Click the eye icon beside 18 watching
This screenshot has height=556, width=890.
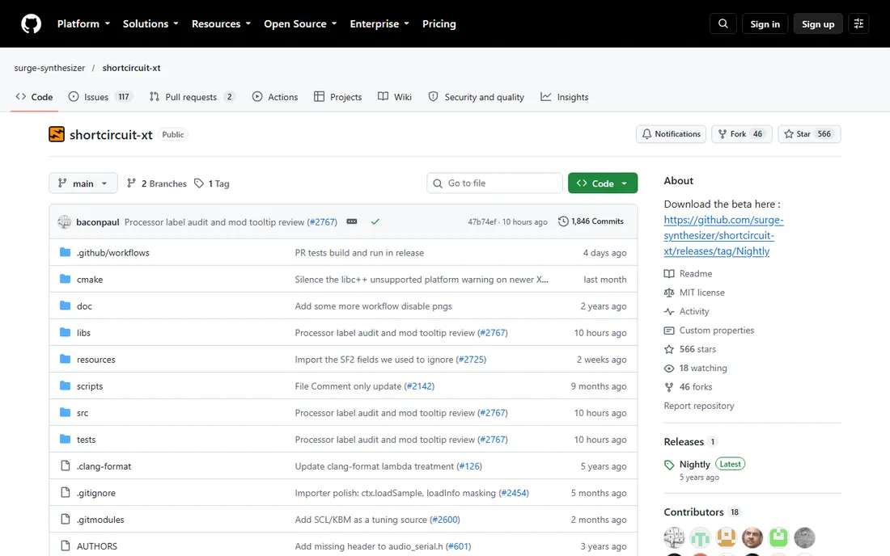click(x=669, y=369)
